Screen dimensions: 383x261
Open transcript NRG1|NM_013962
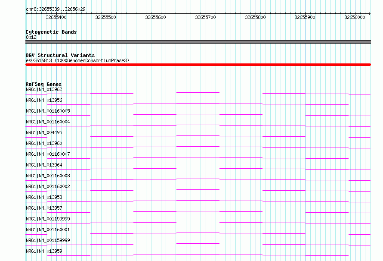[44, 89]
